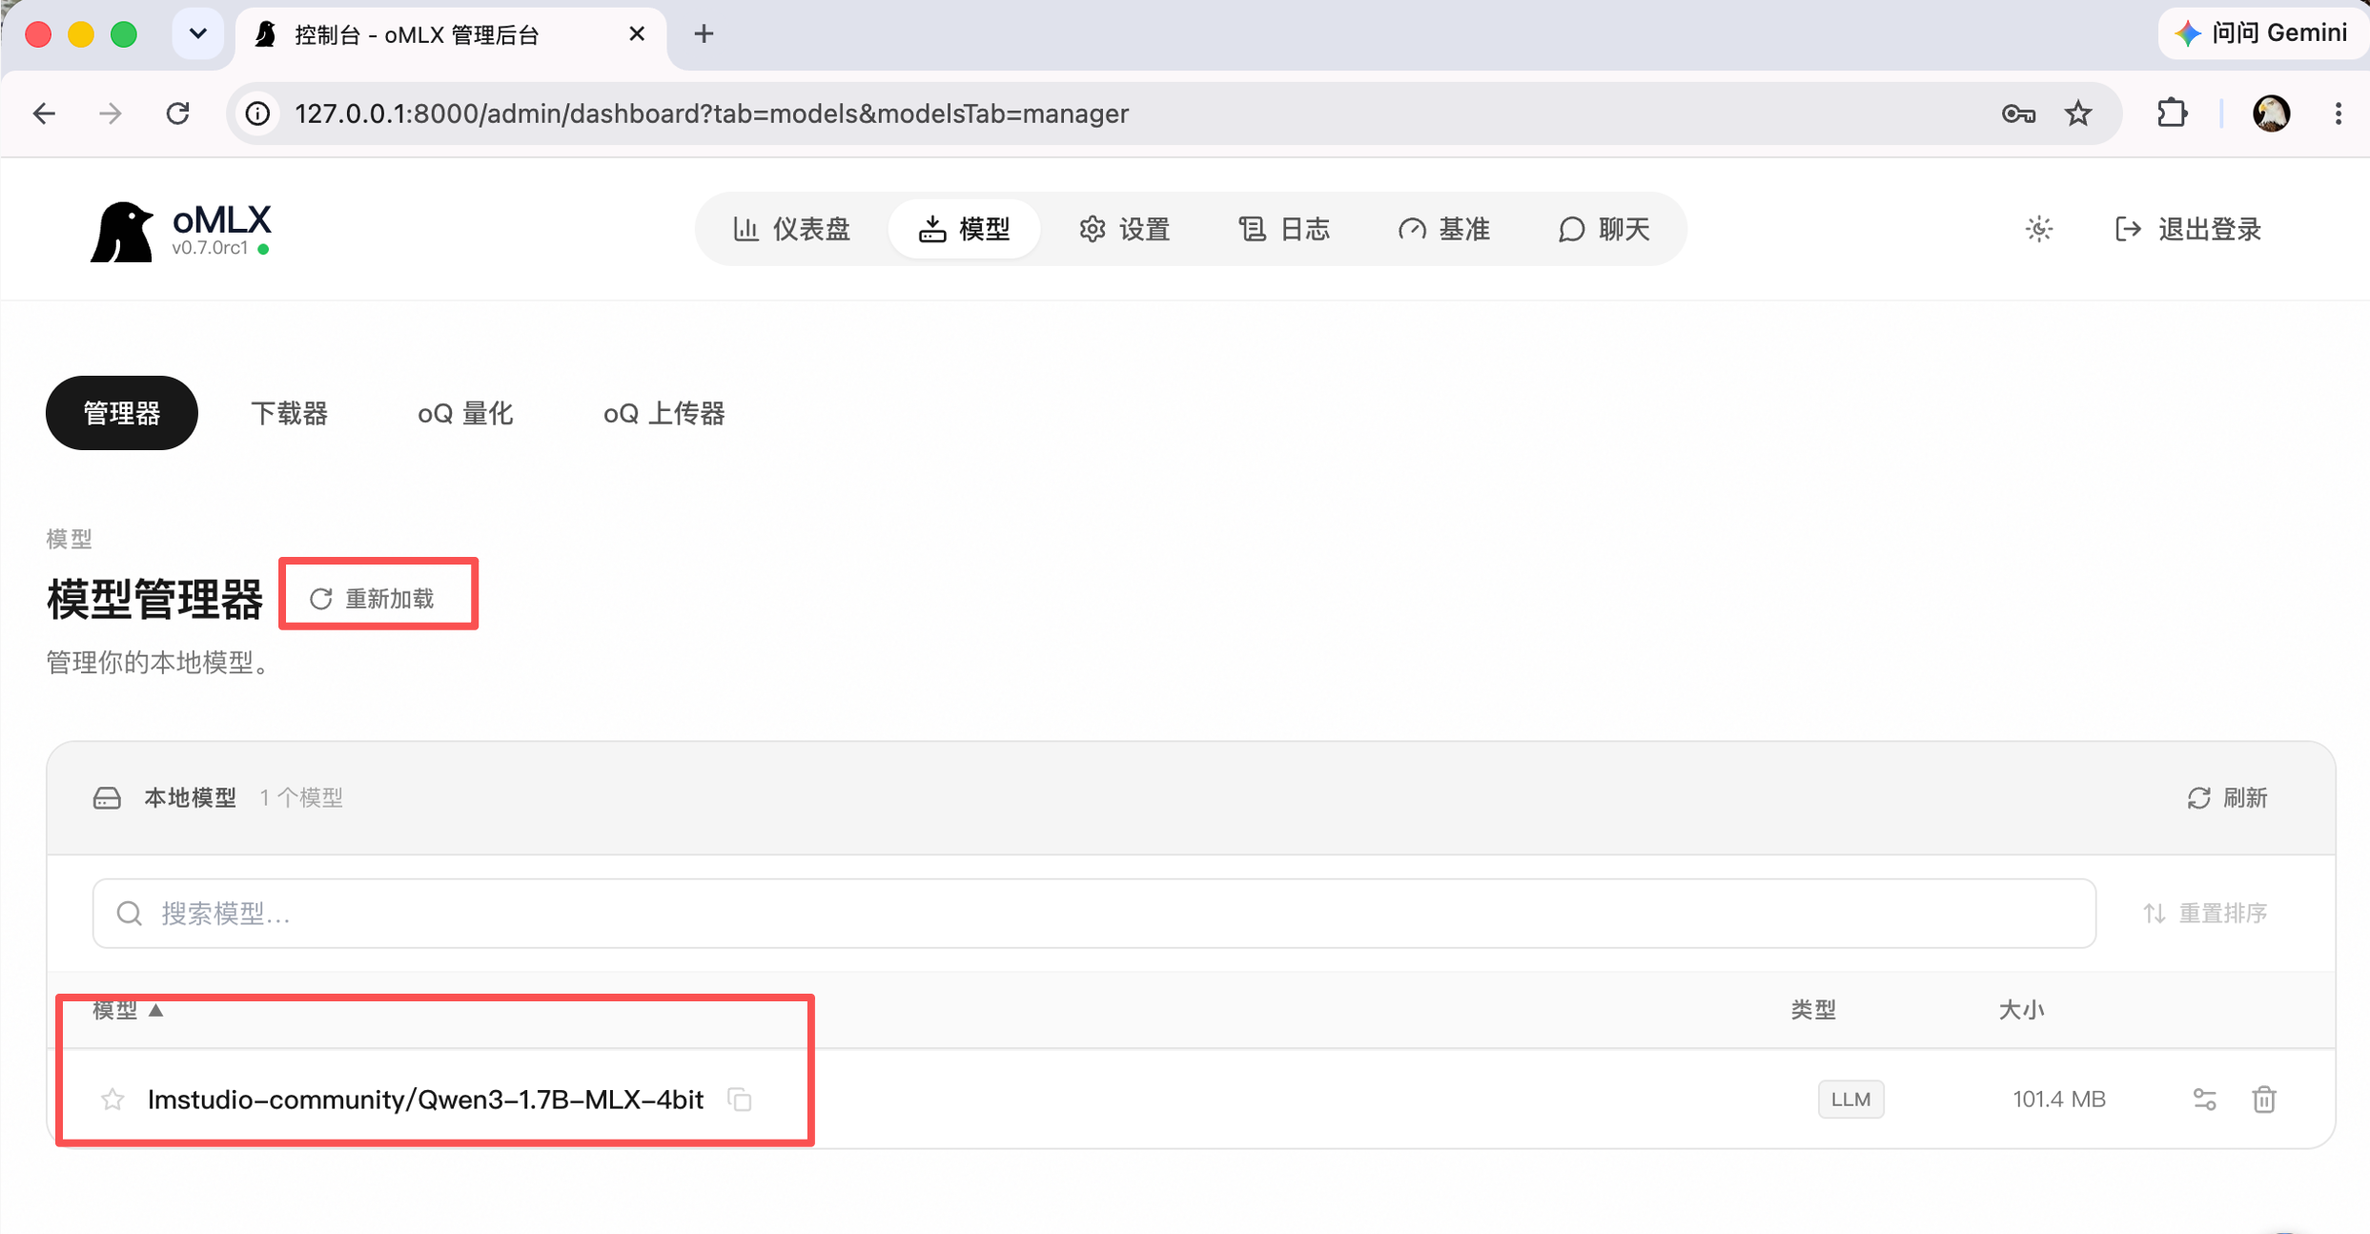Click the 本地模型 drive icon
Screen dimensions: 2370x1234
click(107, 797)
